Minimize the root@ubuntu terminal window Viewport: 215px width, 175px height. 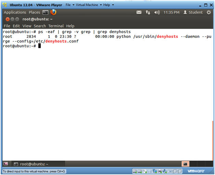(x=12, y=19)
